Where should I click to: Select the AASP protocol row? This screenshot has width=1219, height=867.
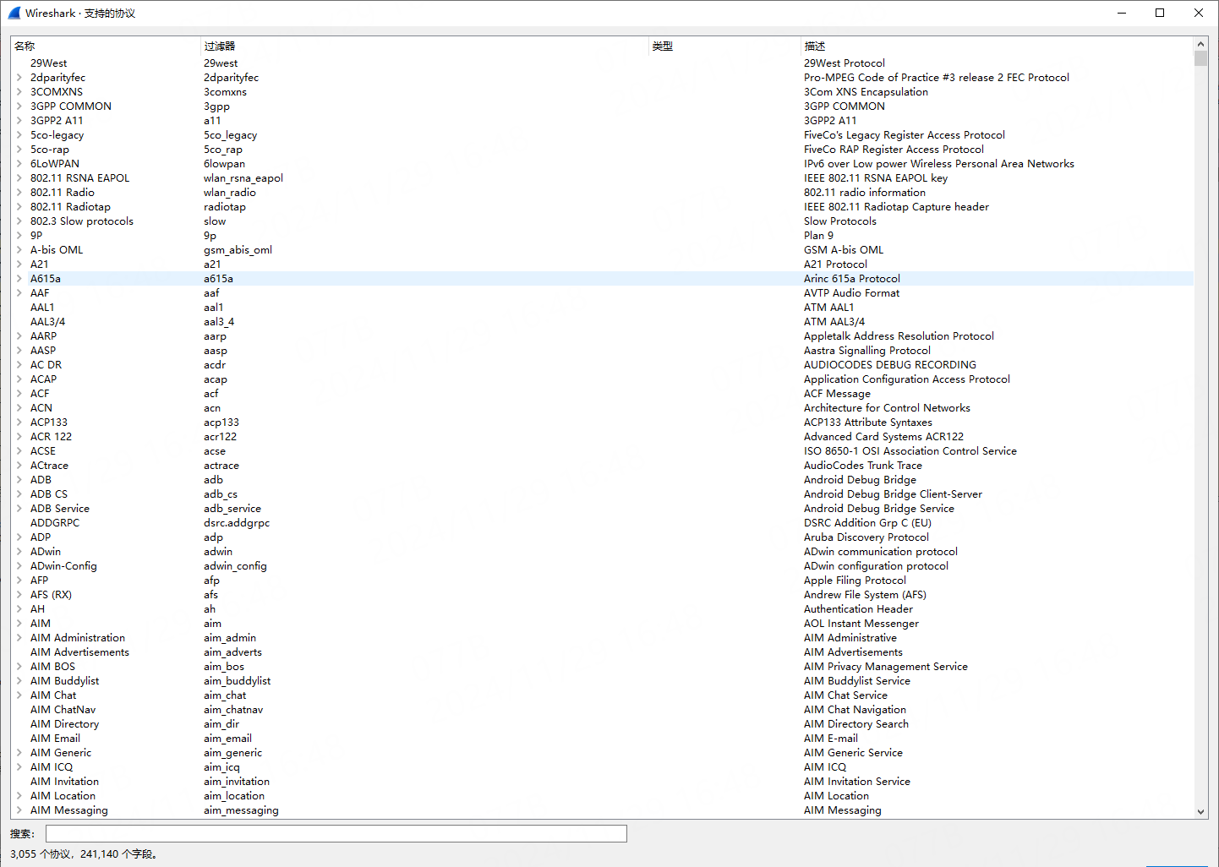point(602,351)
